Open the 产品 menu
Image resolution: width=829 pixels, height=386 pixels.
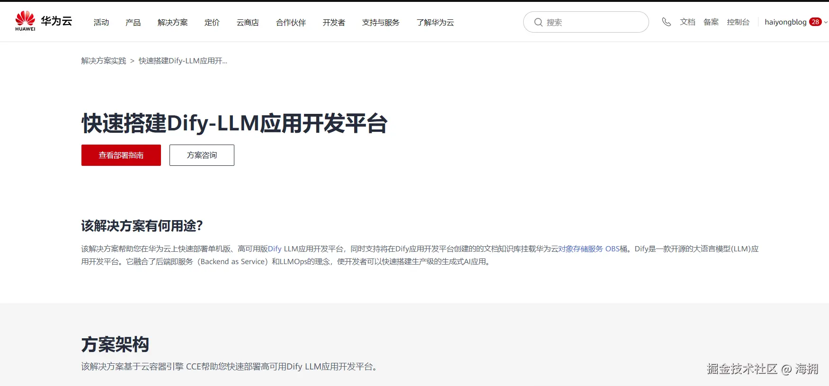[x=133, y=22]
